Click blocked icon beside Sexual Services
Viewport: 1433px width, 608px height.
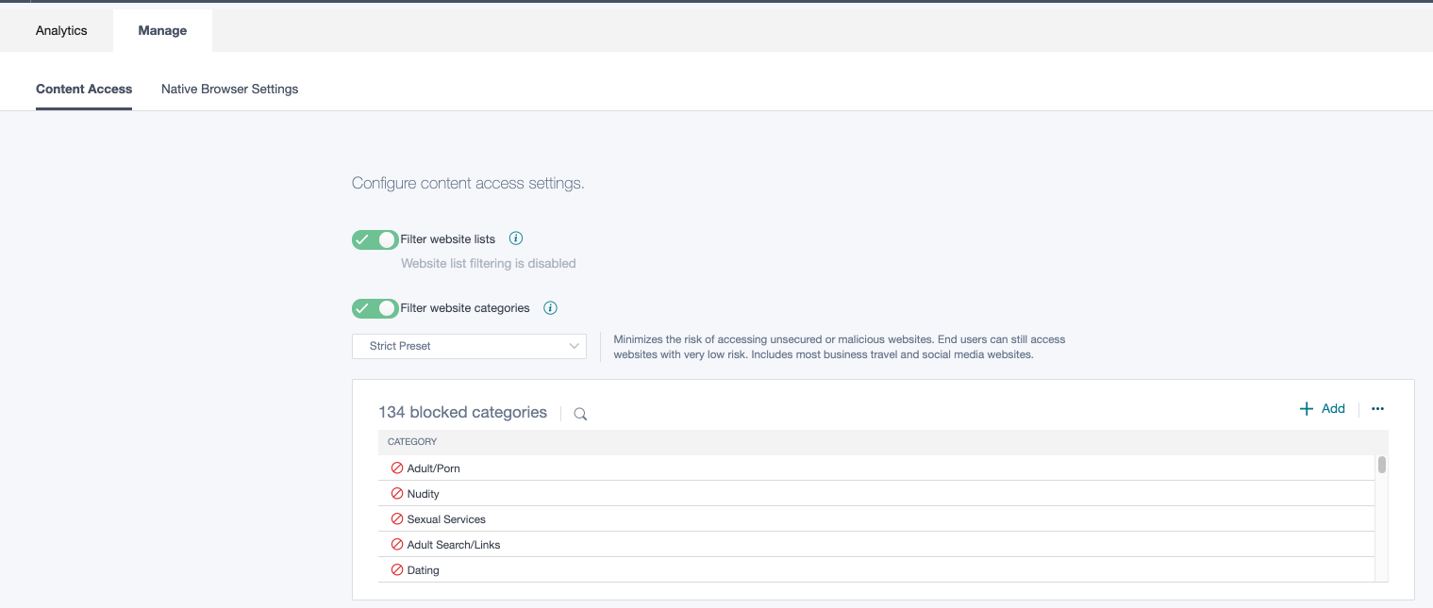[397, 519]
